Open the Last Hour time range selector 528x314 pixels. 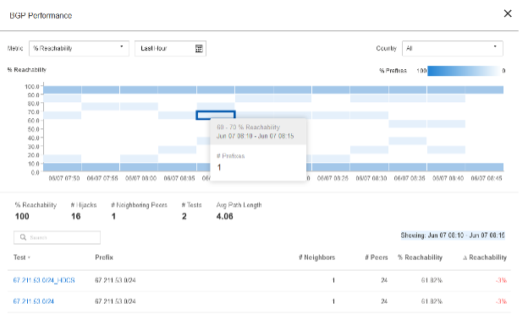click(170, 48)
